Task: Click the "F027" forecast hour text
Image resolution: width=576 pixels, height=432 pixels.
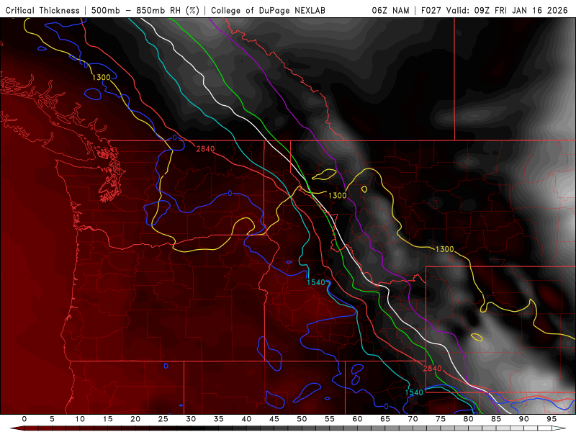Action: 431,10
